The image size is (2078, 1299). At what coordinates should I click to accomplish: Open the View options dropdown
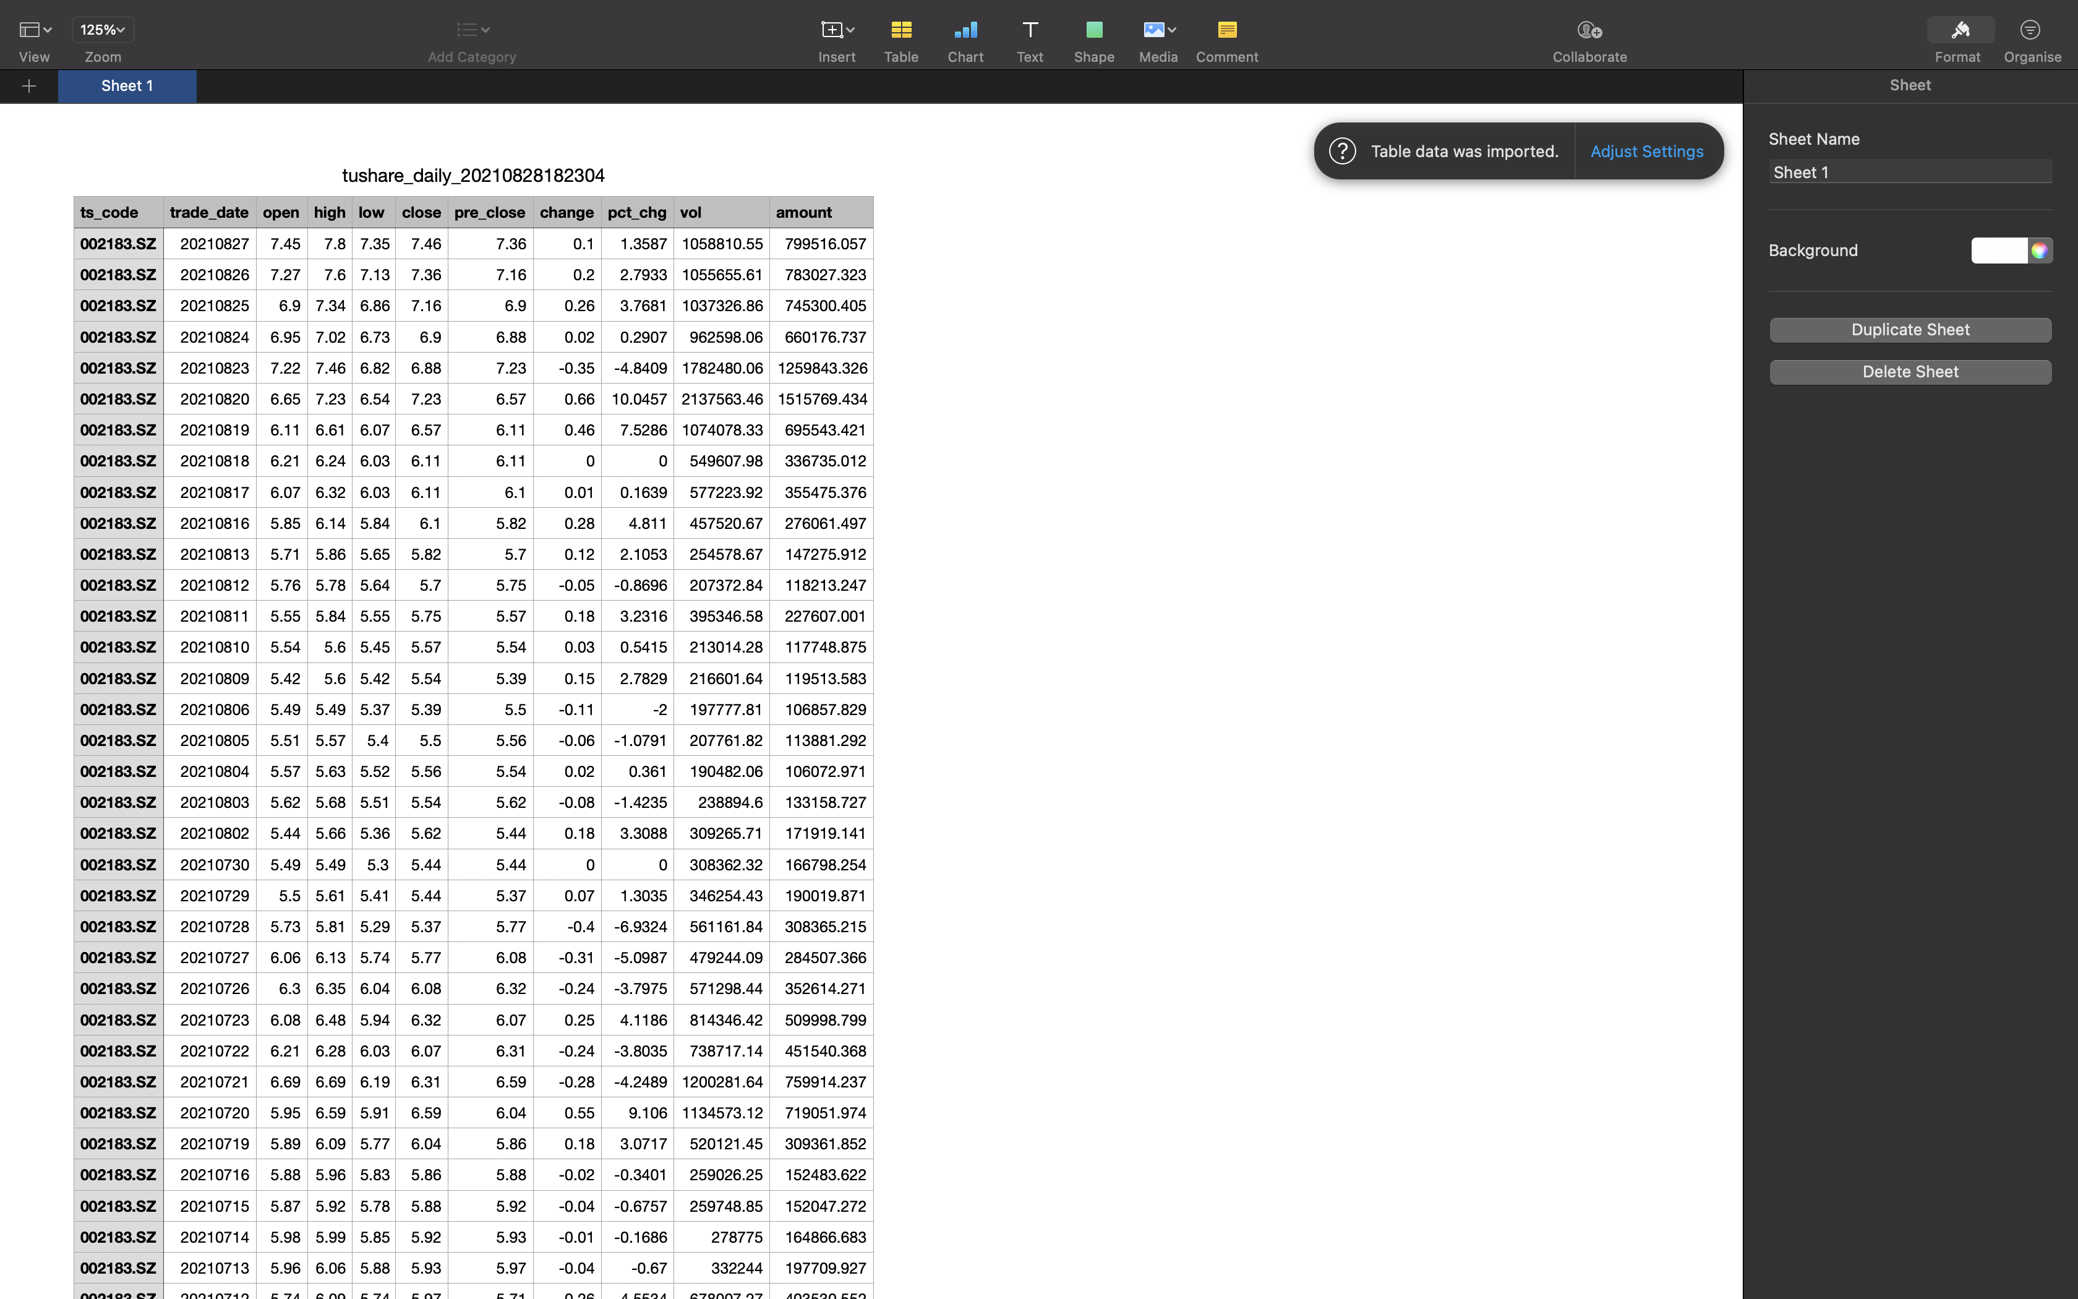pos(35,29)
